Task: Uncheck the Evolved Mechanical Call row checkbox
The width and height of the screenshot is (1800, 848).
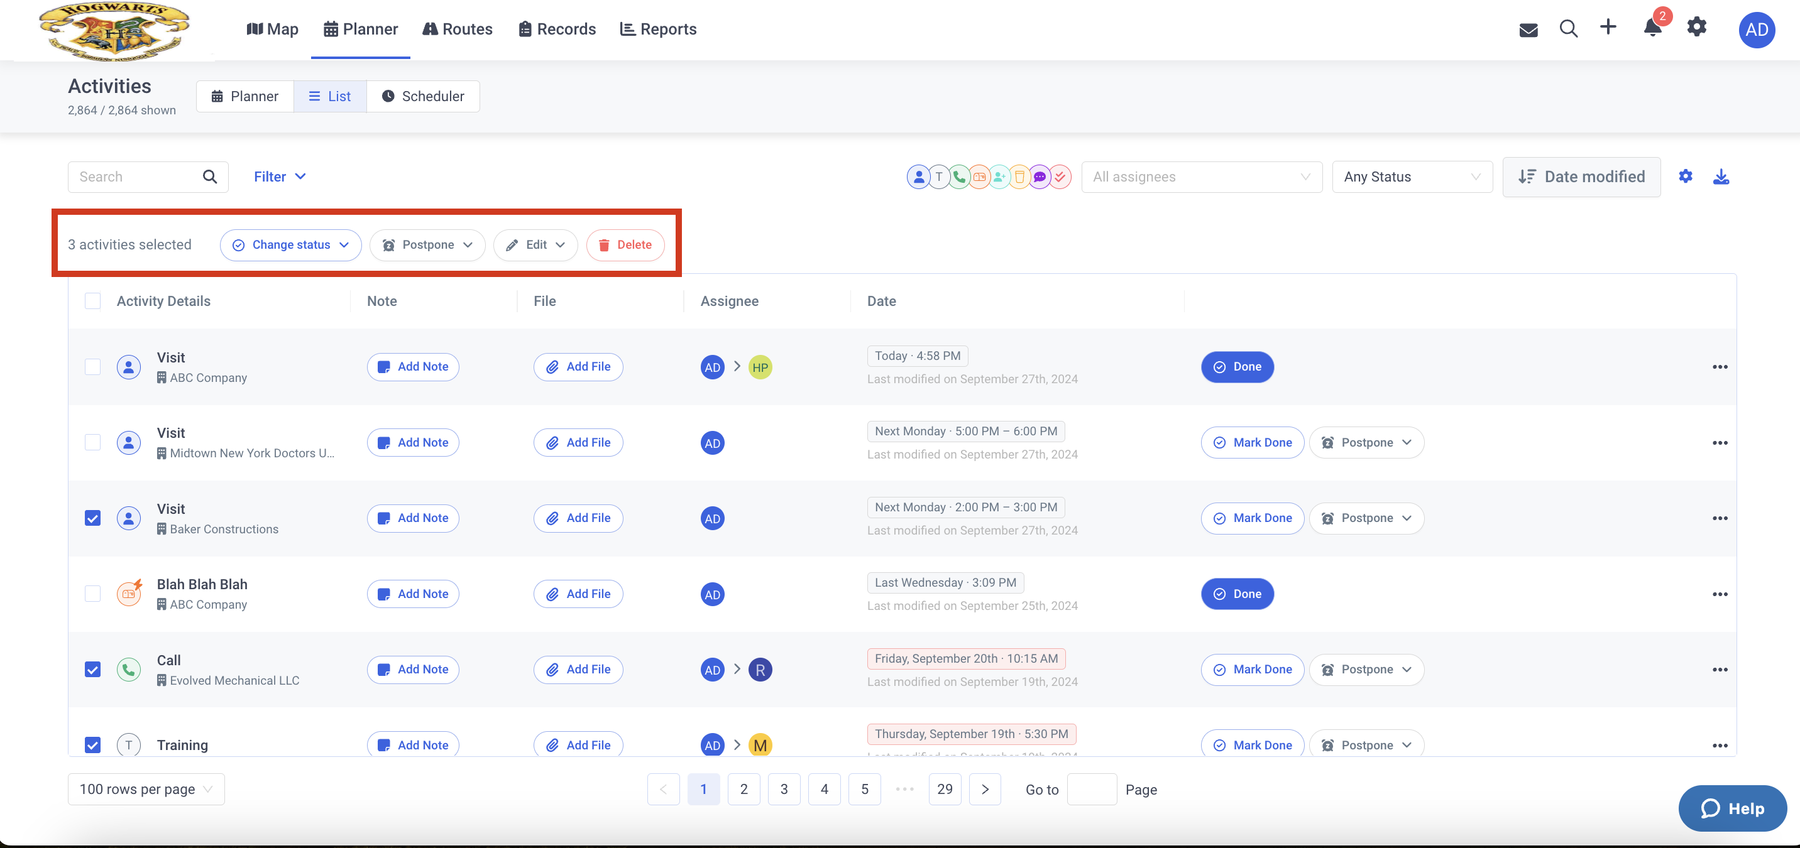Action: click(92, 670)
